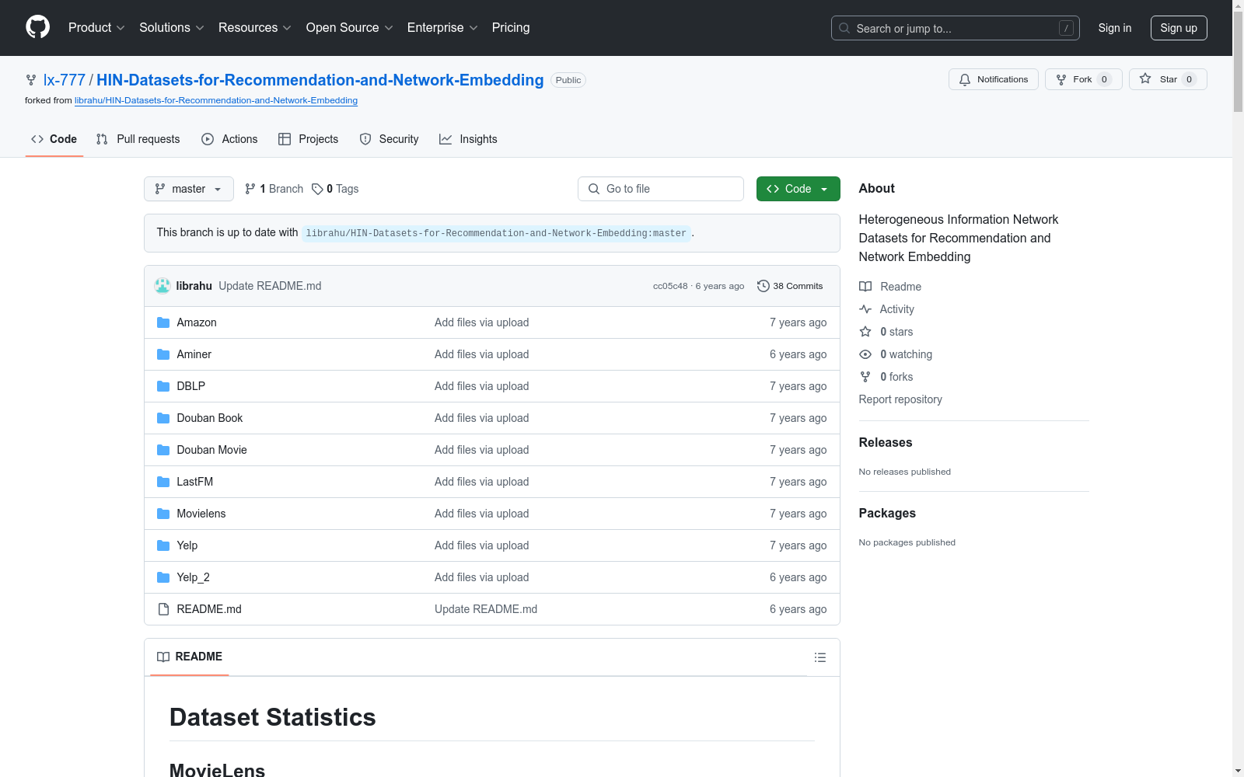Viewport: 1244px width, 777px height.
Task: Click the Douban Movie folder icon
Action: 163,450
